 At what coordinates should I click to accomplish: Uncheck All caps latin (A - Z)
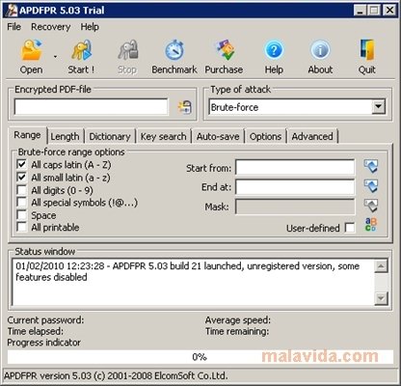pyautogui.click(x=21, y=164)
